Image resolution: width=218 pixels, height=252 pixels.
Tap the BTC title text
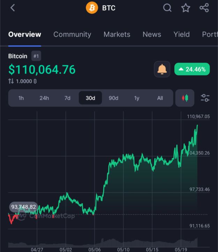tap(109, 8)
